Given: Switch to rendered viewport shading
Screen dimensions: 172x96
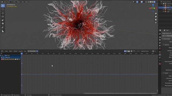Looking at the screenshot, I should [155, 2].
